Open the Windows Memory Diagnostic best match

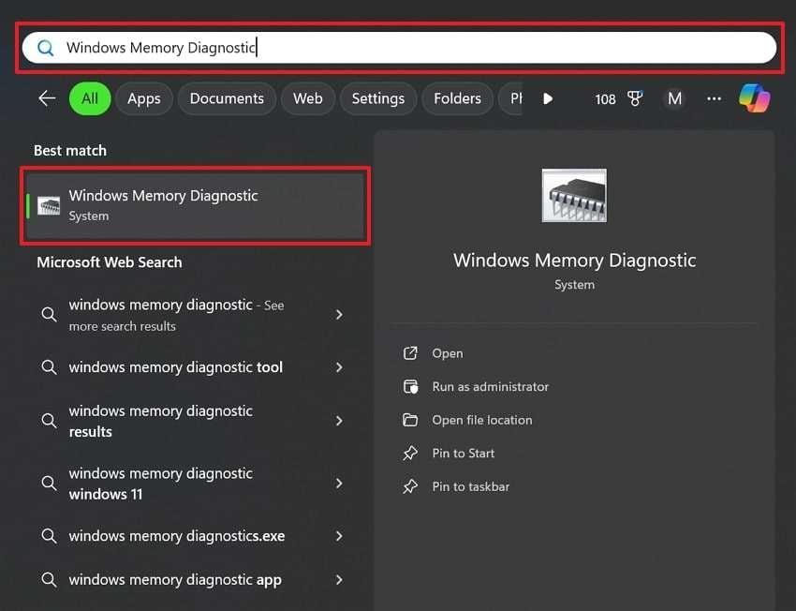[195, 206]
